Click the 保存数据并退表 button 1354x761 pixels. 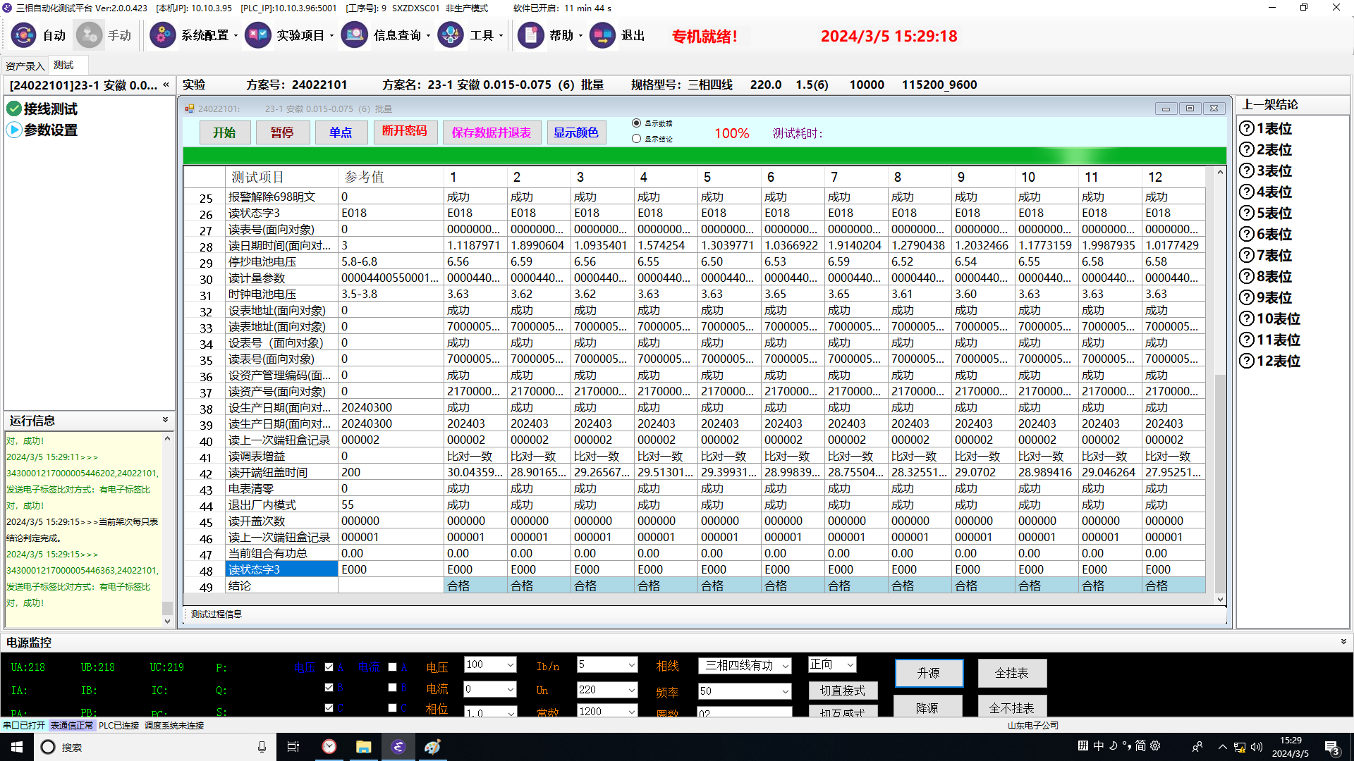(491, 132)
